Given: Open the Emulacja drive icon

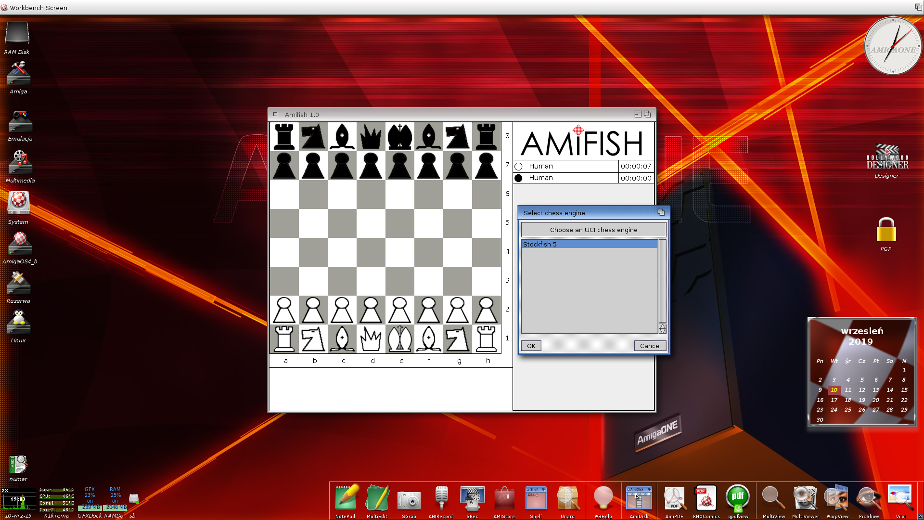Looking at the screenshot, I should click(x=20, y=126).
